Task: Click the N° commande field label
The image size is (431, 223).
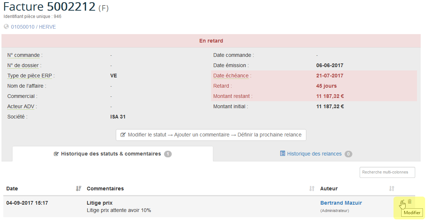Action: coord(24,55)
